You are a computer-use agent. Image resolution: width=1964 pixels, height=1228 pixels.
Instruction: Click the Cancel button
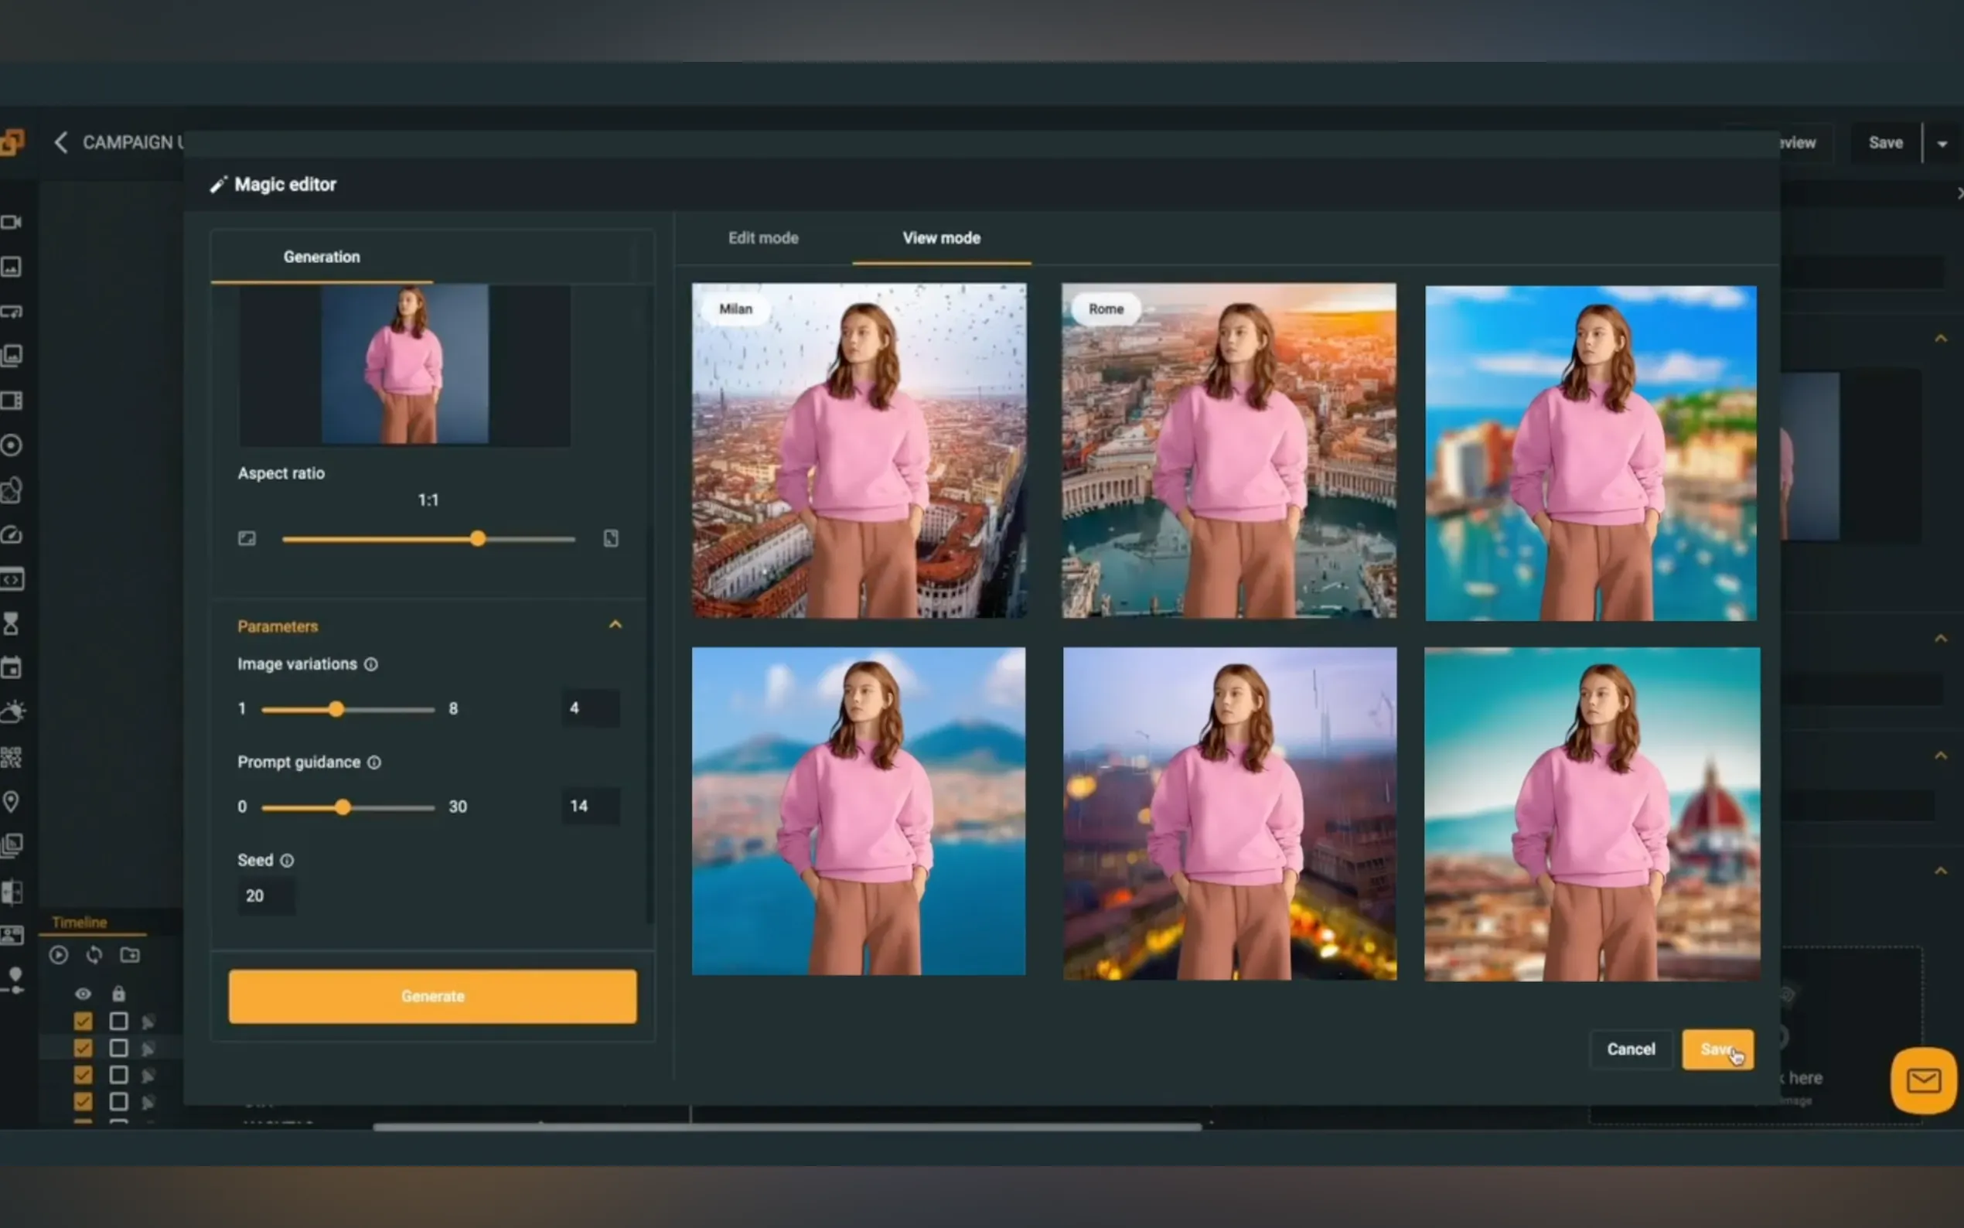(1630, 1049)
